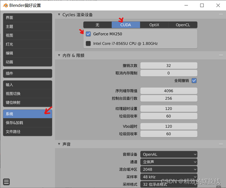Open the 界面 preferences tab

[x=28, y=18]
